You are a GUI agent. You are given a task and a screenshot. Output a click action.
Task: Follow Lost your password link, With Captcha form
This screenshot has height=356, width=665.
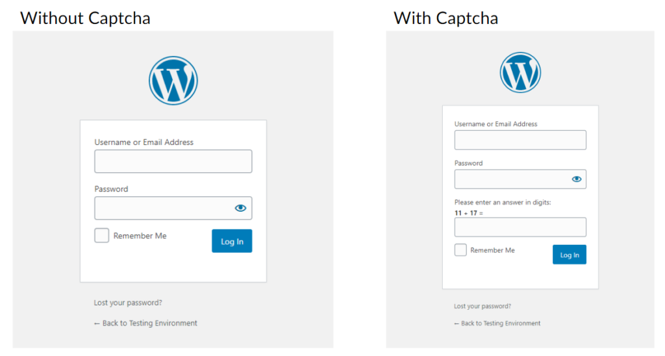483,306
